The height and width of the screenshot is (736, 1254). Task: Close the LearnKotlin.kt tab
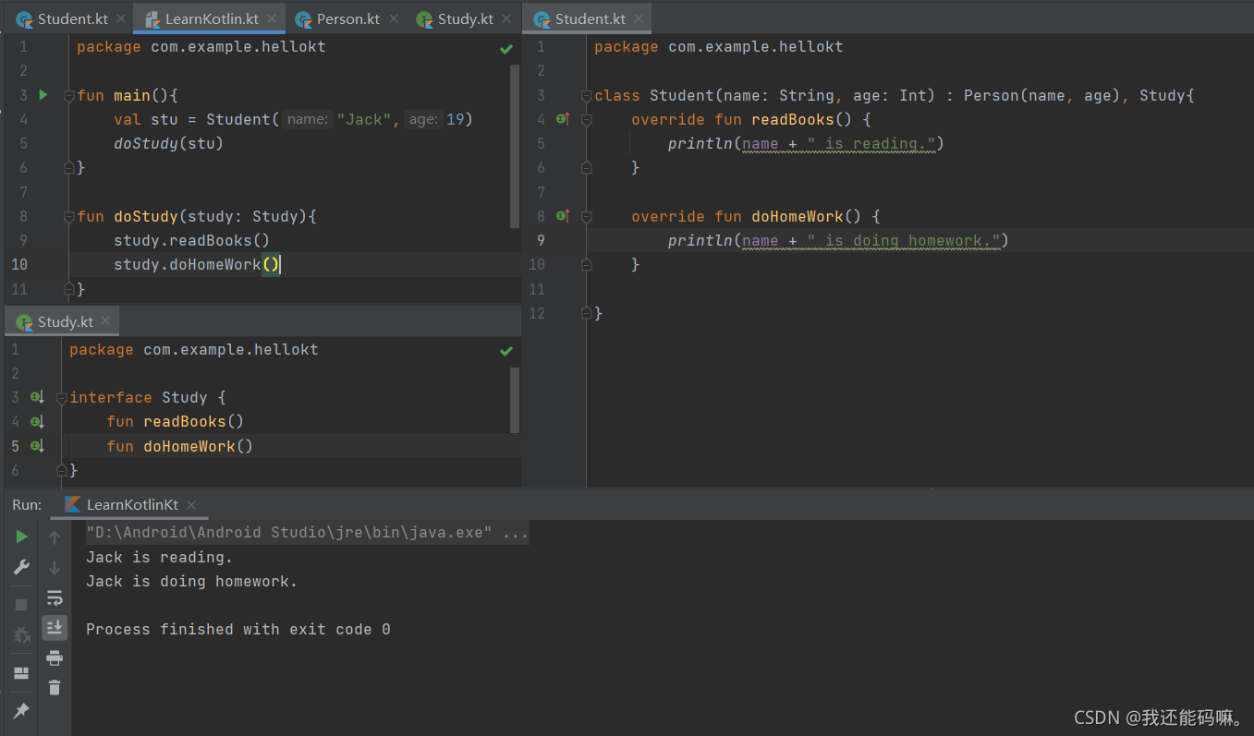272,18
